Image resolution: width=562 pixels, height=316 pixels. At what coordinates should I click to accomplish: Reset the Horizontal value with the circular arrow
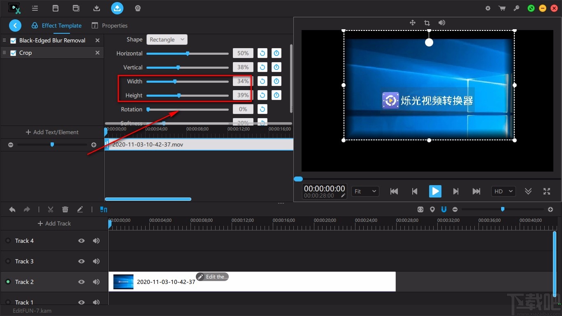262,53
